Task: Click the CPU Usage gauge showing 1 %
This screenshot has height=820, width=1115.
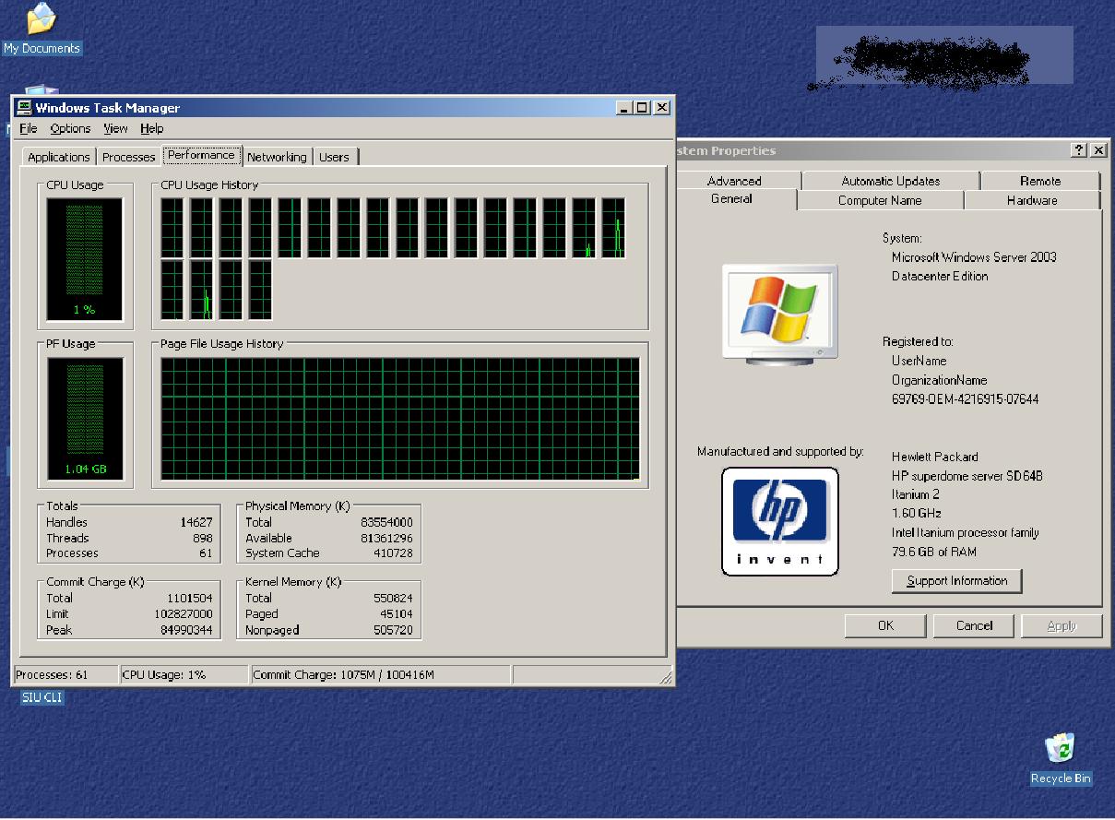Action: coord(85,259)
